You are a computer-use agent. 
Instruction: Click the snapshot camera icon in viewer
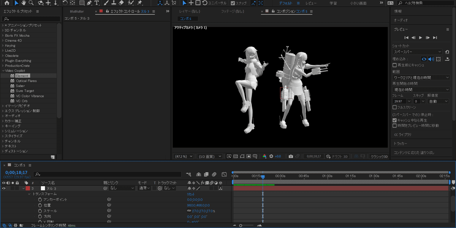pyautogui.click(x=291, y=156)
